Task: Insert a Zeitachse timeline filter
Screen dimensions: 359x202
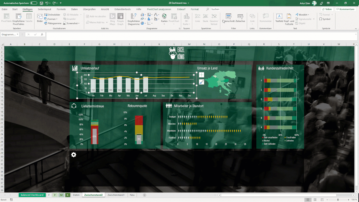Action: pyautogui.click(x=240, y=19)
